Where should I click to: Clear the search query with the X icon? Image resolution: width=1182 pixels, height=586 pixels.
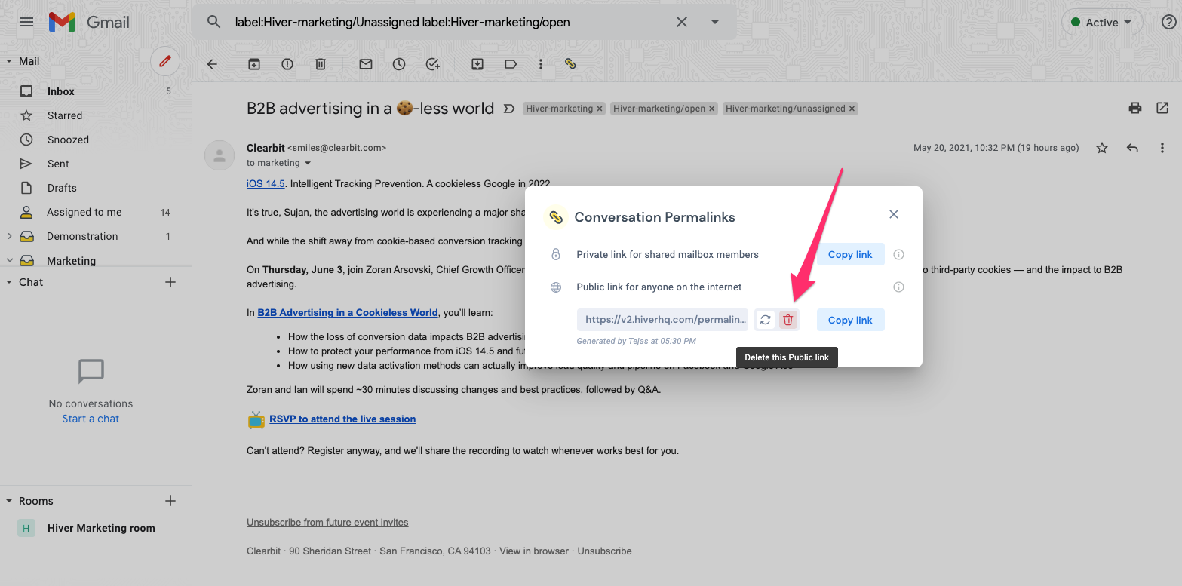682,22
